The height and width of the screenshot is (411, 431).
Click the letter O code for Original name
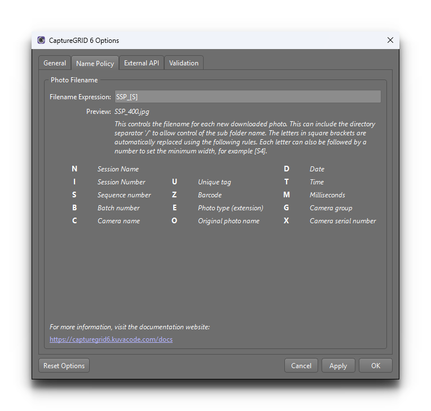pos(174,220)
